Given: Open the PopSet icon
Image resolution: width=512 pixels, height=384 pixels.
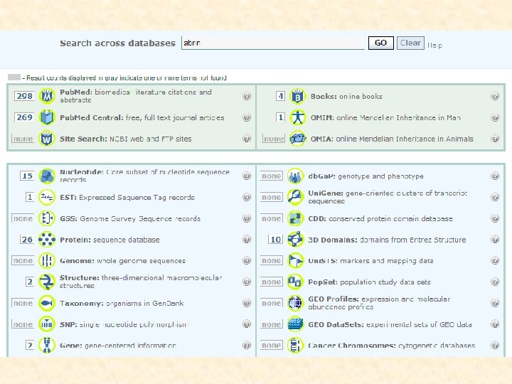Looking at the screenshot, I should [x=295, y=282].
